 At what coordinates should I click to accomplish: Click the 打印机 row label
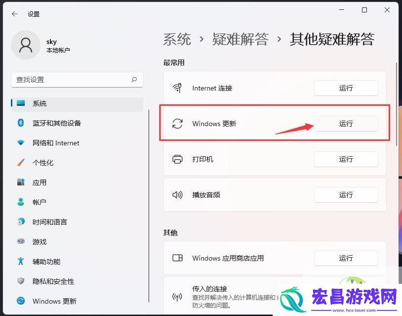[x=203, y=159]
